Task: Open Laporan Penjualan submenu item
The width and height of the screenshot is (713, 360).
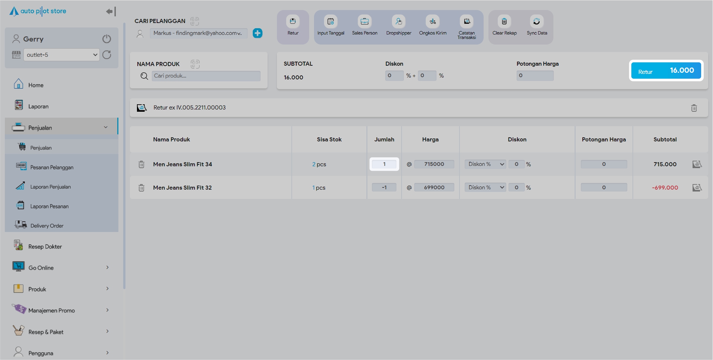Action: (x=50, y=187)
